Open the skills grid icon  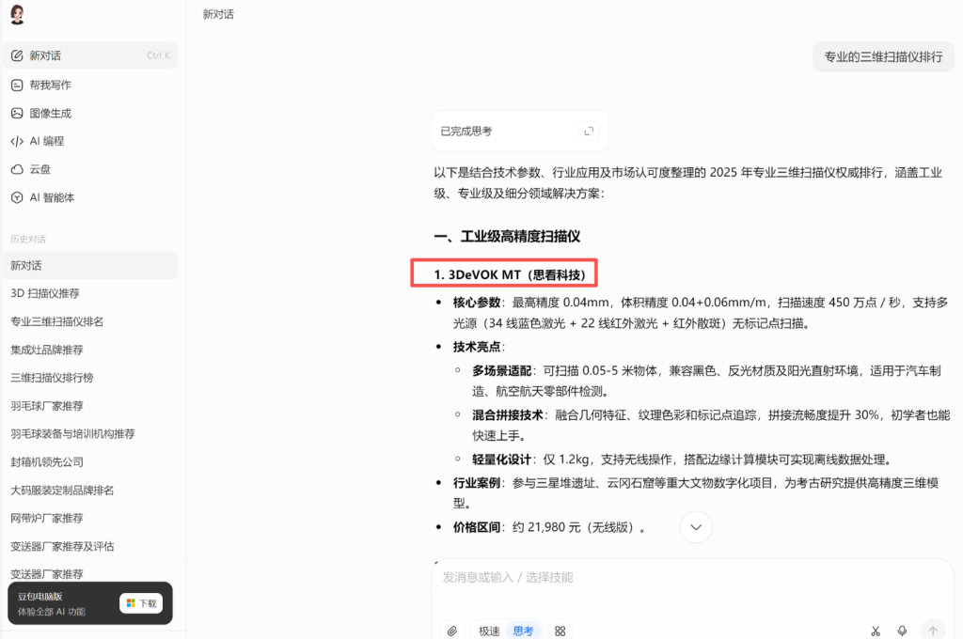pyautogui.click(x=560, y=631)
